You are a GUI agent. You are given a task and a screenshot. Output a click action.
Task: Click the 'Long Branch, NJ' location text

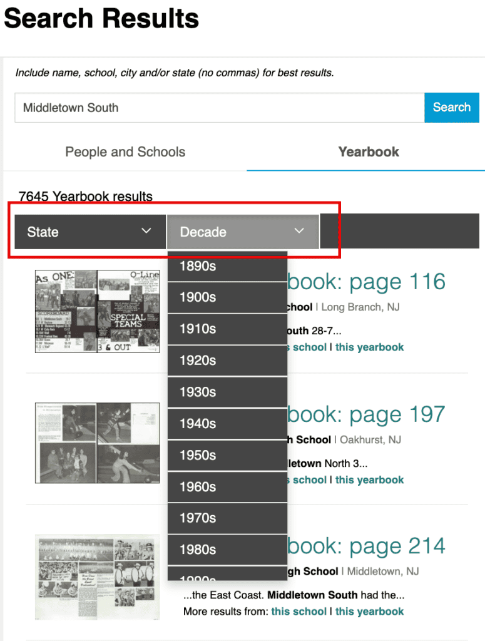click(x=360, y=307)
